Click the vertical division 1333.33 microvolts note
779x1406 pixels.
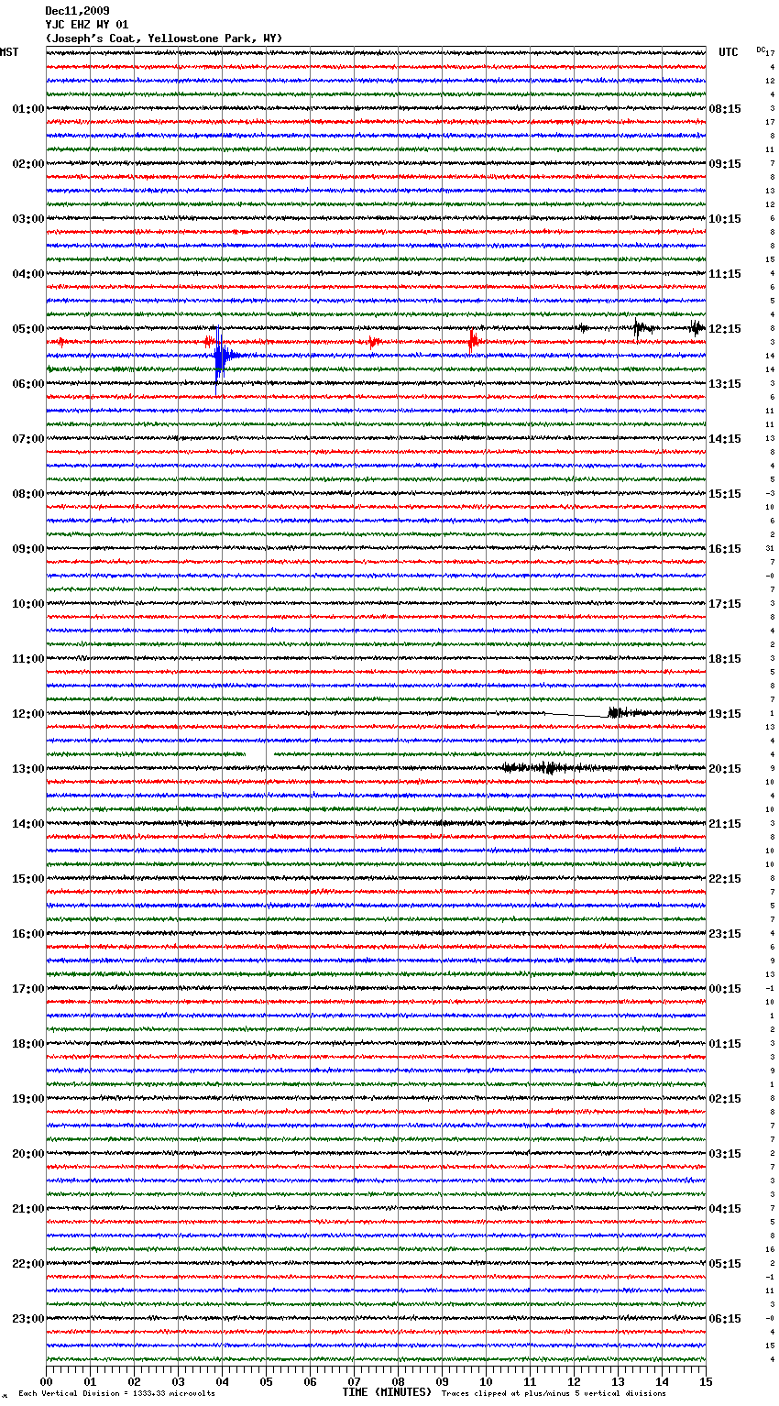point(117,1393)
